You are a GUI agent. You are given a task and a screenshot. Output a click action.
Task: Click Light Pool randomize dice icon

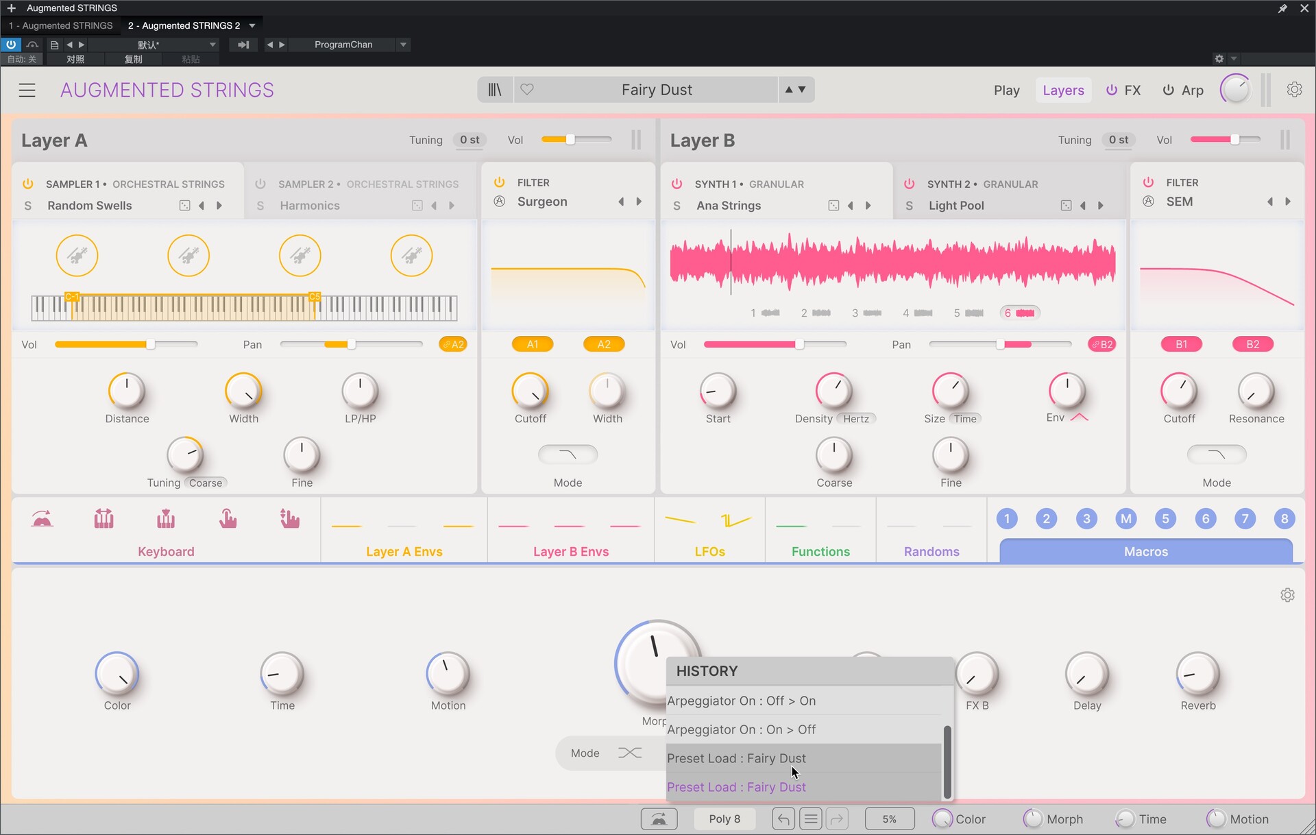[1066, 206]
